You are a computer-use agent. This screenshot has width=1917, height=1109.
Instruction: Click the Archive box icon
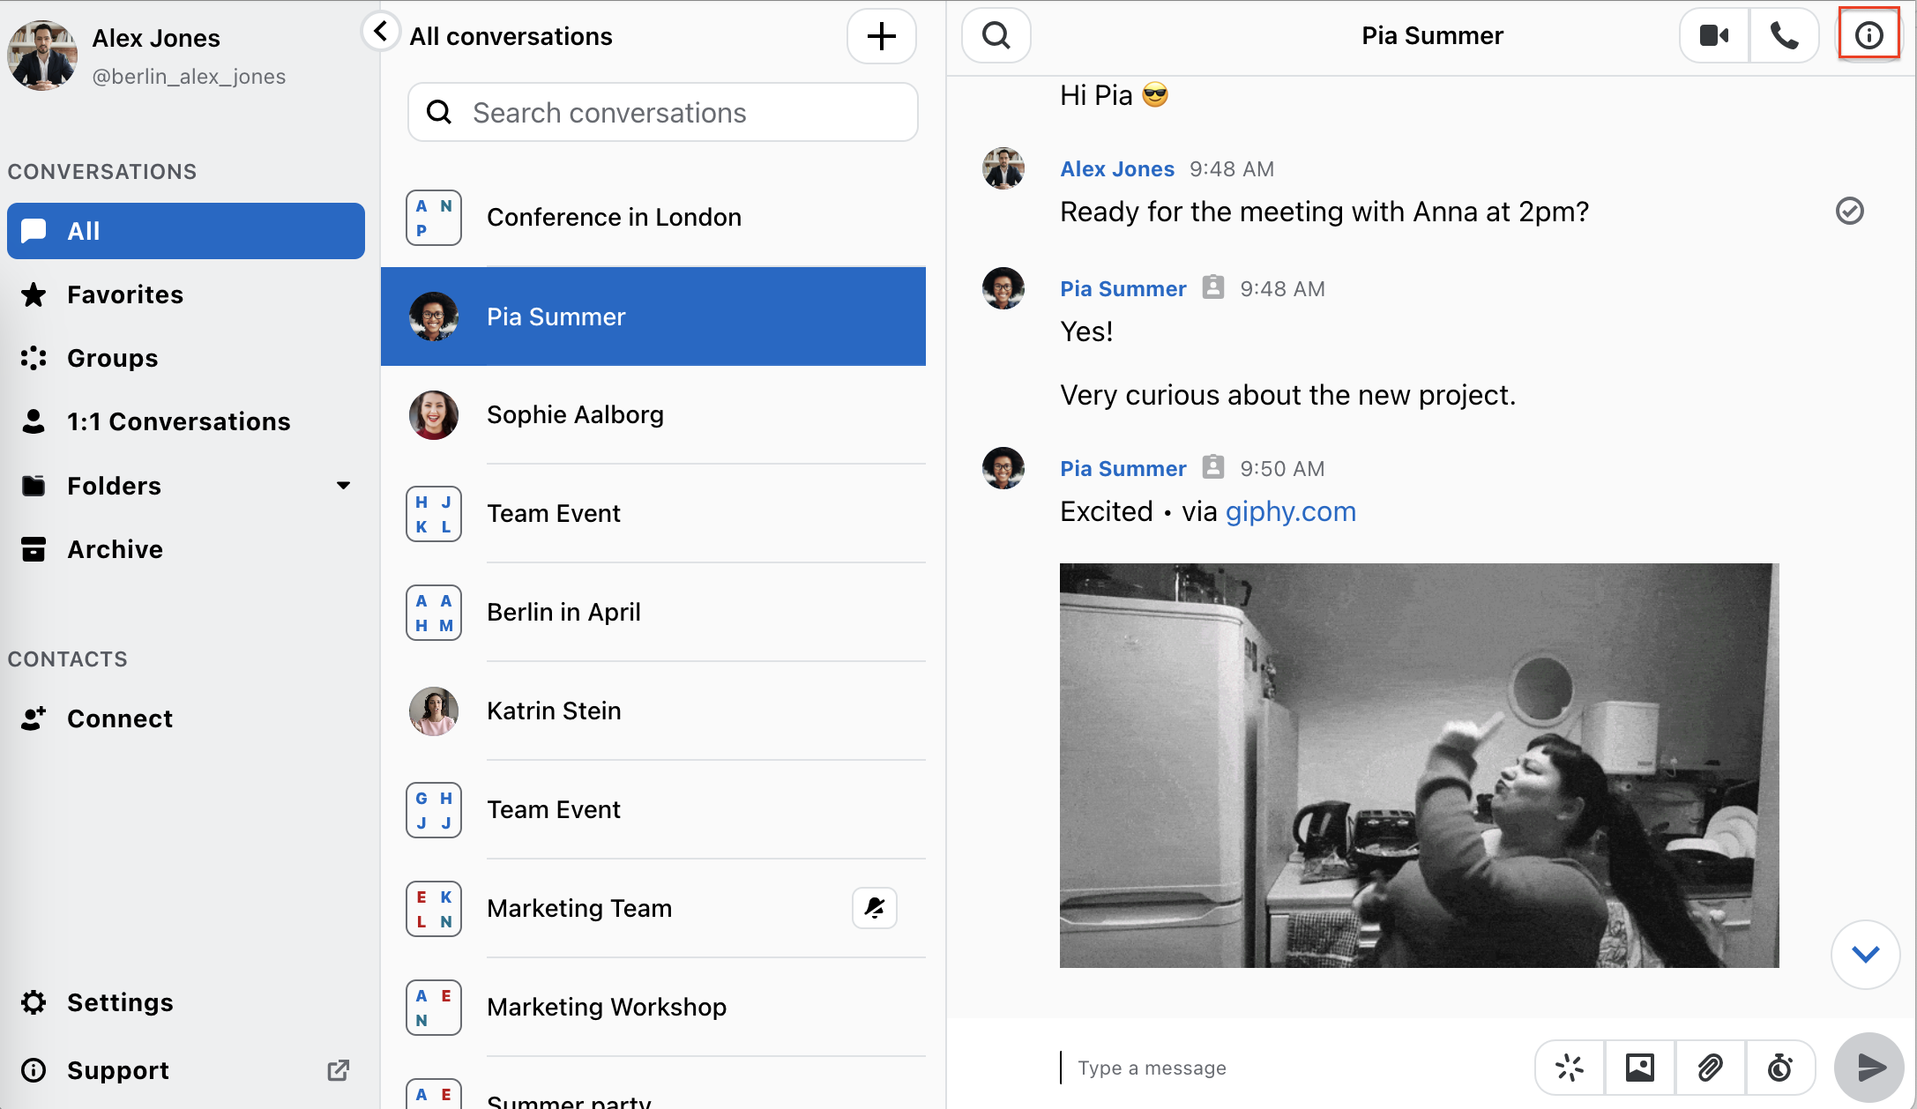(x=34, y=549)
